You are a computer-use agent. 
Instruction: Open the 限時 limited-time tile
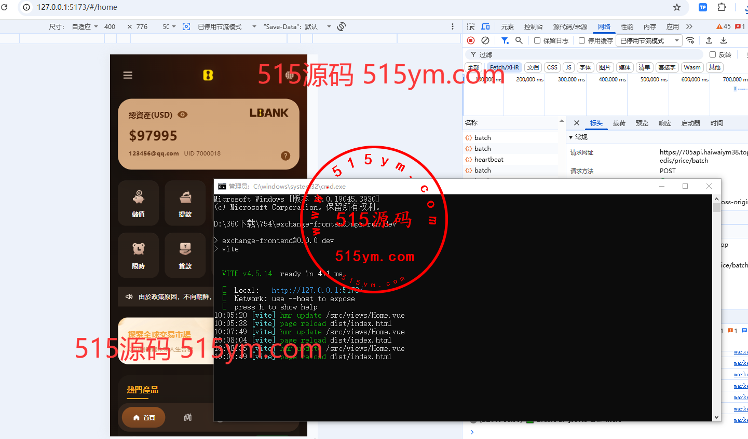coord(139,255)
